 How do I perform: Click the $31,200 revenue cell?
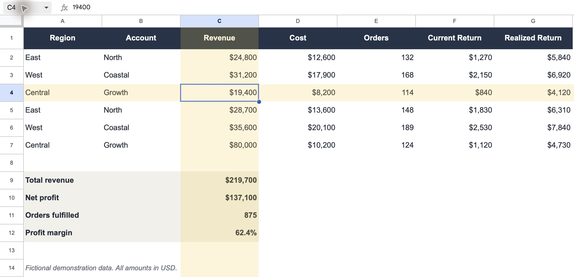tap(220, 75)
